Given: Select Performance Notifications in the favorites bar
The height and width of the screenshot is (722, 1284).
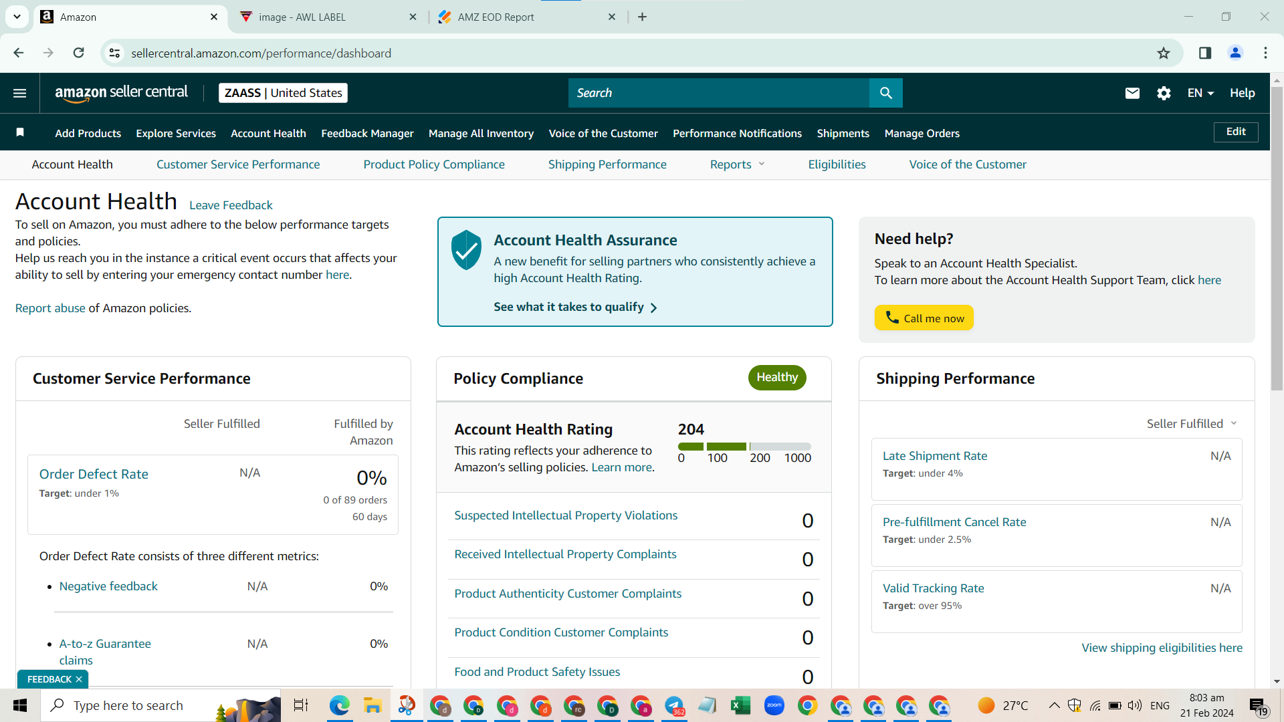Looking at the screenshot, I should [x=737, y=133].
